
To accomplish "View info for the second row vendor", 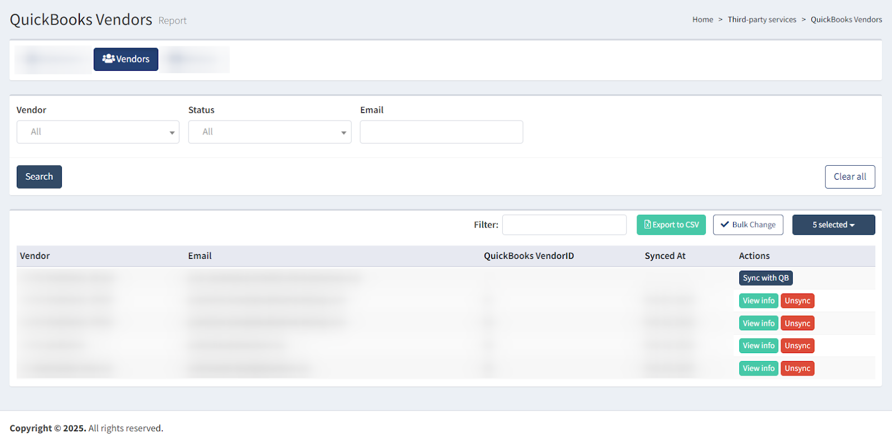I will 758,301.
